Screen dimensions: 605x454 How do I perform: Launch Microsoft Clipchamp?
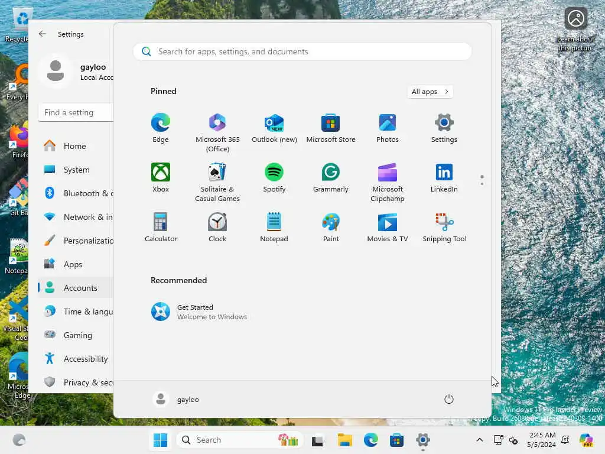point(388,183)
